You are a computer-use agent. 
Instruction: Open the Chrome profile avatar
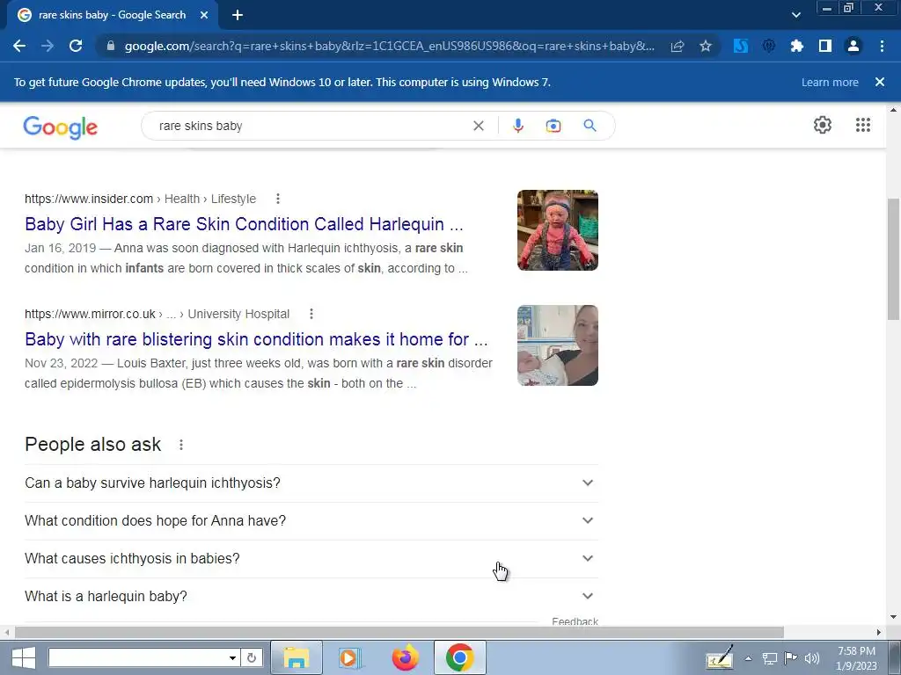coord(853,46)
